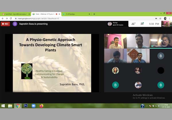Open a new browser tab
This screenshot has height=120, width=172.
coord(94,14)
